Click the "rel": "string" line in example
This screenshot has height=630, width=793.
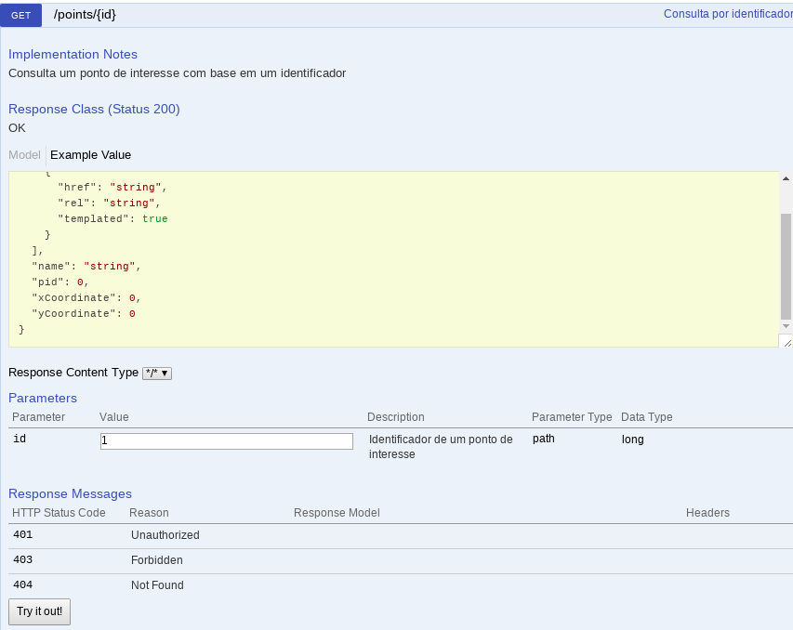pos(110,203)
